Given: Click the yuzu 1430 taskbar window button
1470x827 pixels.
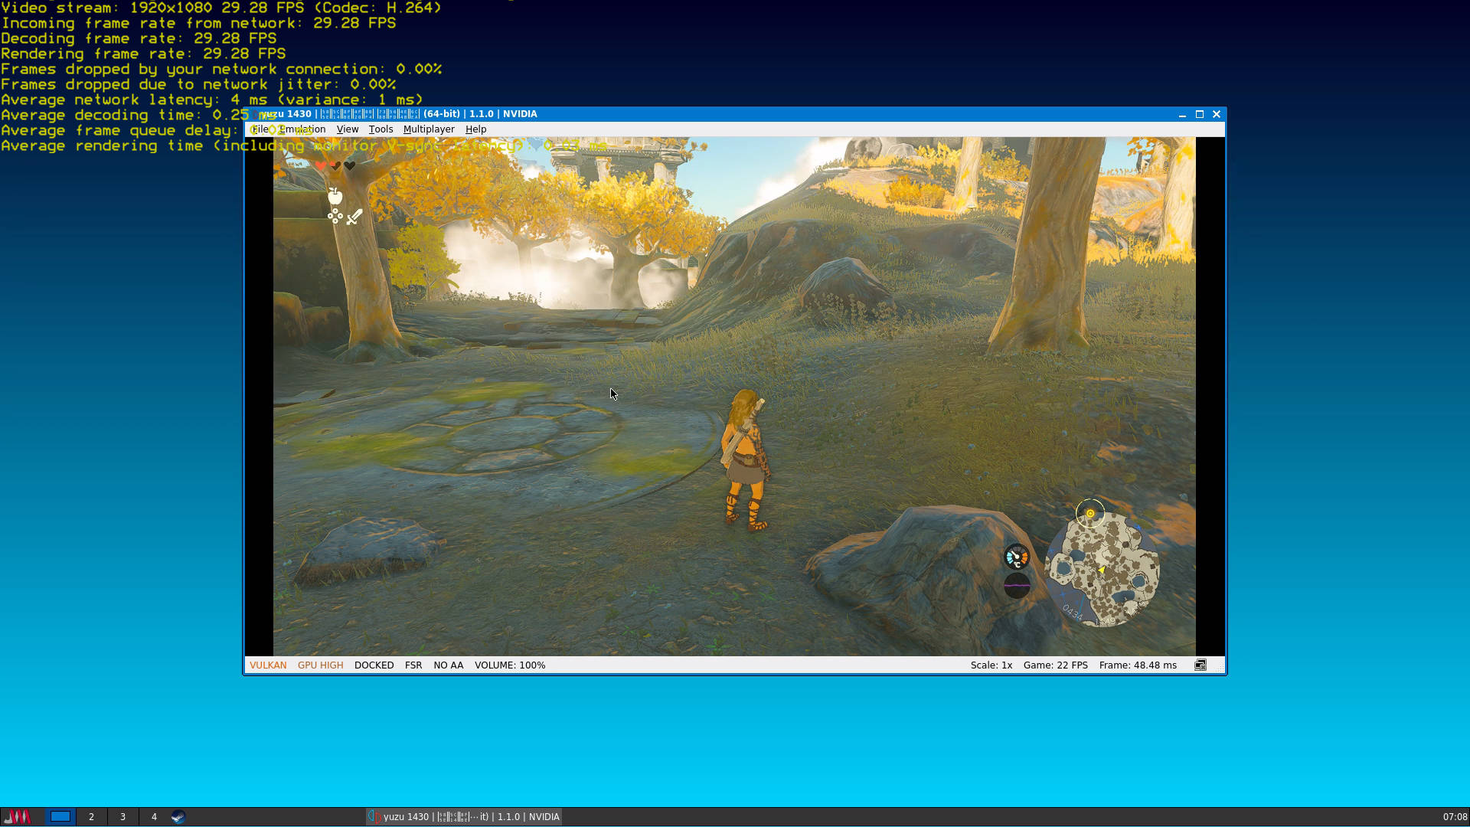Looking at the screenshot, I should click(464, 817).
